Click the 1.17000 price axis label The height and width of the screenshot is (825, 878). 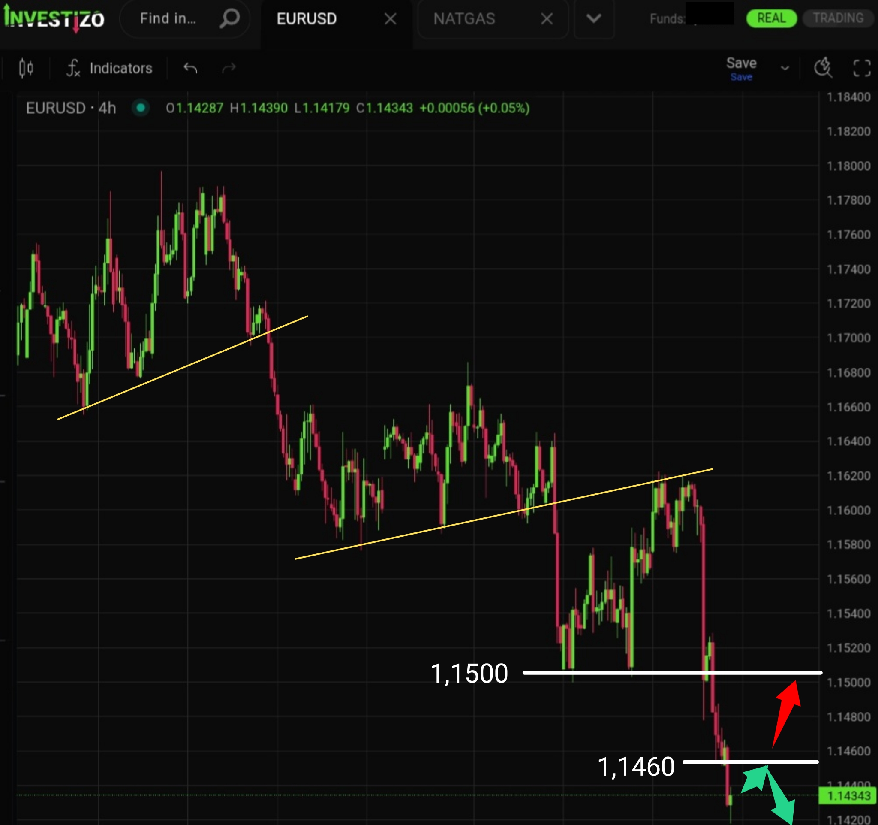(x=848, y=338)
